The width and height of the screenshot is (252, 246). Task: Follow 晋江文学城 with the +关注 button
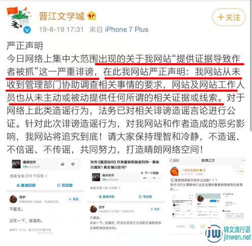pos(229,17)
